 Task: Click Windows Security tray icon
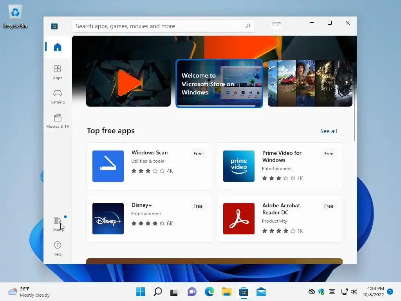(x=322, y=292)
